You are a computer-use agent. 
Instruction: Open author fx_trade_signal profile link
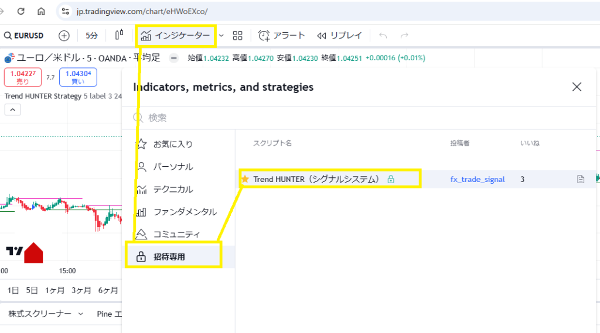click(x=477, y=179)
